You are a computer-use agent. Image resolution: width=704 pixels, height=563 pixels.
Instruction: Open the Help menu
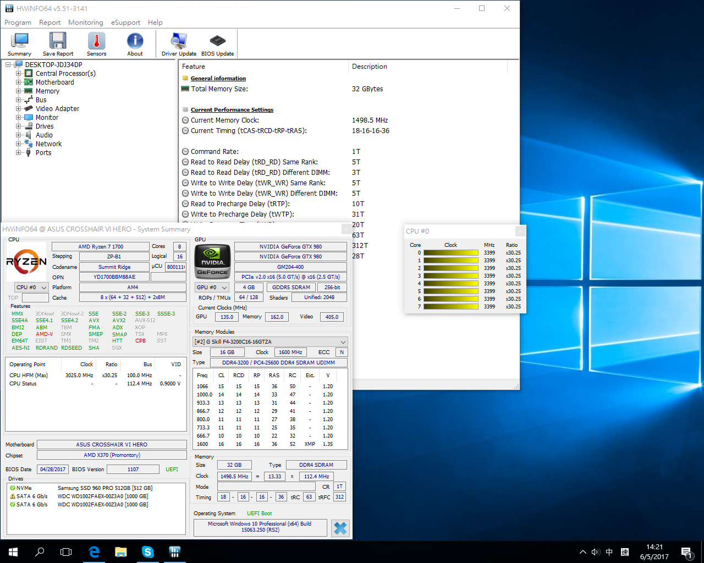pyautogui.click(x=155, y=23)
